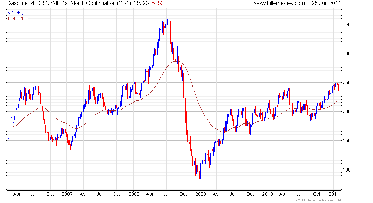Click the 2009 year label on time axis
Screen dimensions: 373x203
[200, 194]
